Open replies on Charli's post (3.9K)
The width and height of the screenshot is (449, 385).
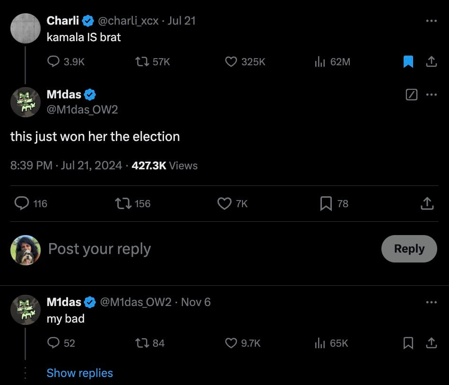pyautogui.click(x=54, y=62)
